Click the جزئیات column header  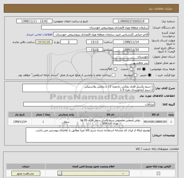pos(26,166)
